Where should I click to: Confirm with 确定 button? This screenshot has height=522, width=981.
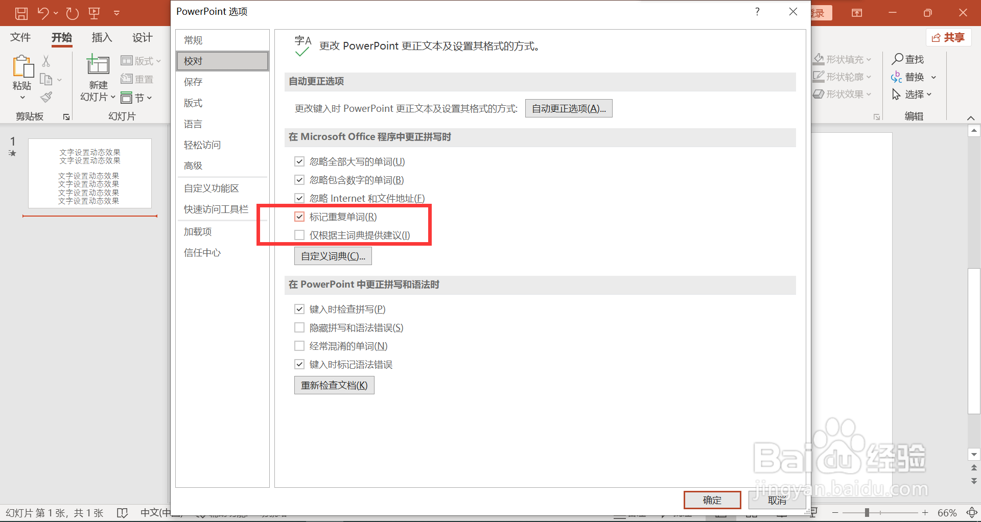712,500
